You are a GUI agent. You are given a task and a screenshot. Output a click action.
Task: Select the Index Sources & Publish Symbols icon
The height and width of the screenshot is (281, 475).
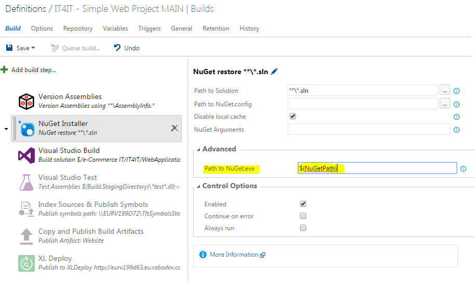26,209
